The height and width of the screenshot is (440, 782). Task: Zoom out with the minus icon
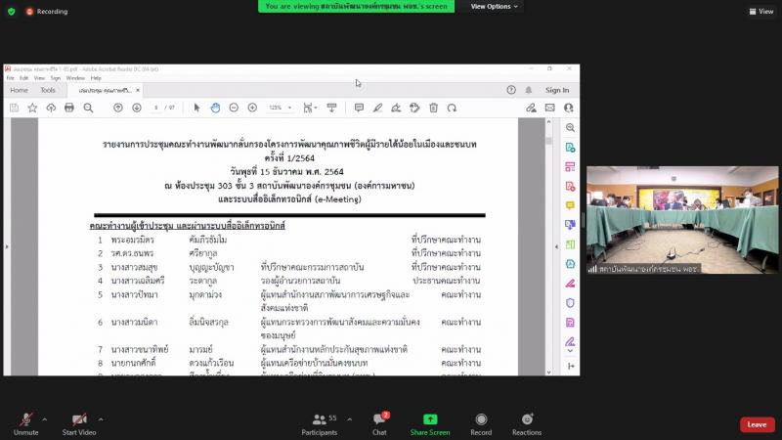point(234,108)
